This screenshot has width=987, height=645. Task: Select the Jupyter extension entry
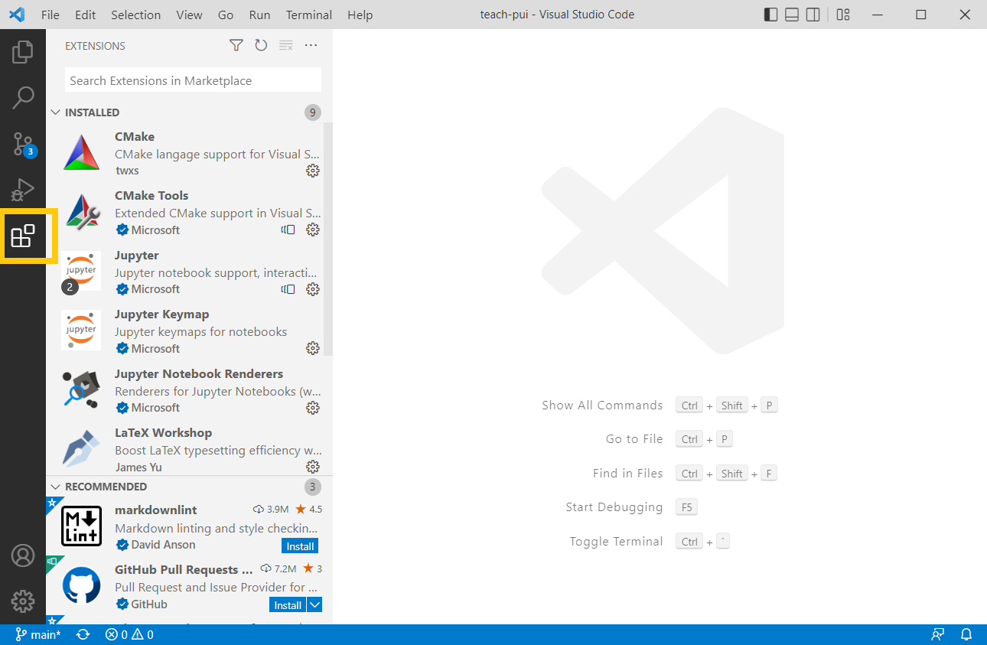coord(184,272)
